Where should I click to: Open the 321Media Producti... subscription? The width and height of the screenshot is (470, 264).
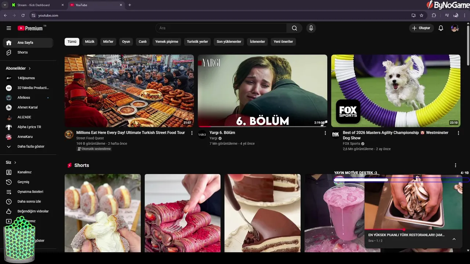click(28, 88)
